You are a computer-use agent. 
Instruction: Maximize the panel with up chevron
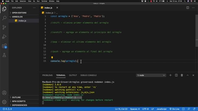[188, 75]
